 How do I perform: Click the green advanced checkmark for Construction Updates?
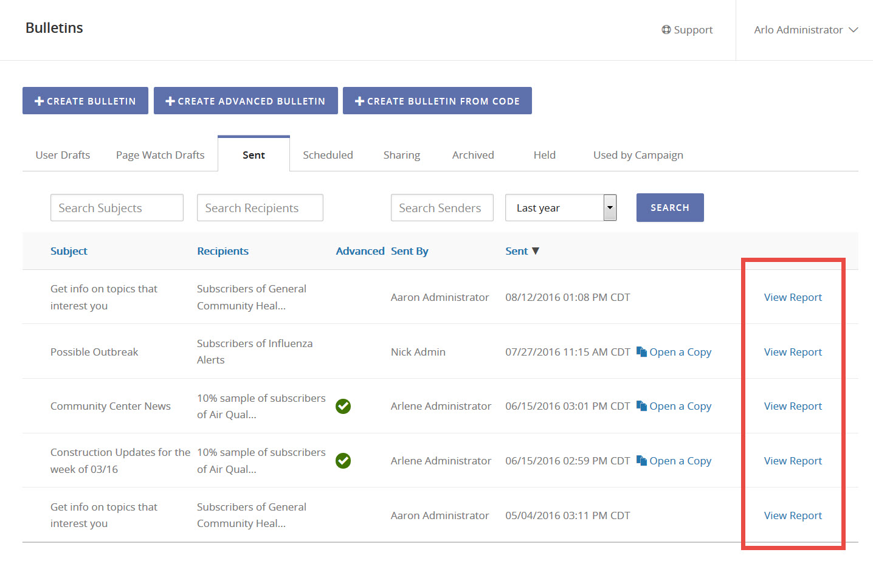pyautogui.click(x=343, y=461)
